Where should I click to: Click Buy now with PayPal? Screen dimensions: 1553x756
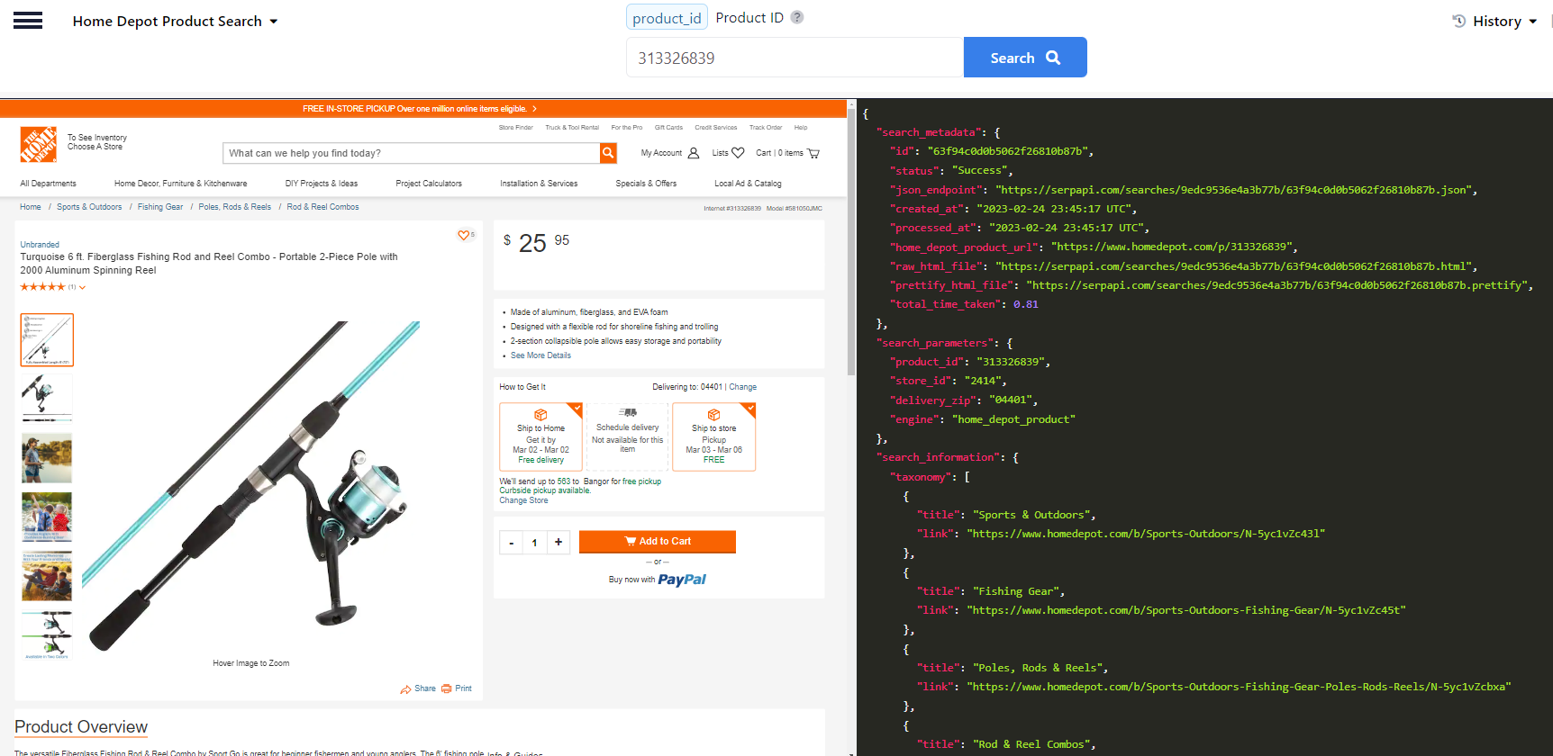pyautogui.click(x=658, y=580)
